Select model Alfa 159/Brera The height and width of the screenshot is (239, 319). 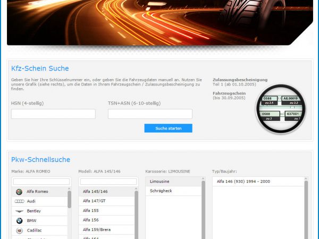click(107, 229)
